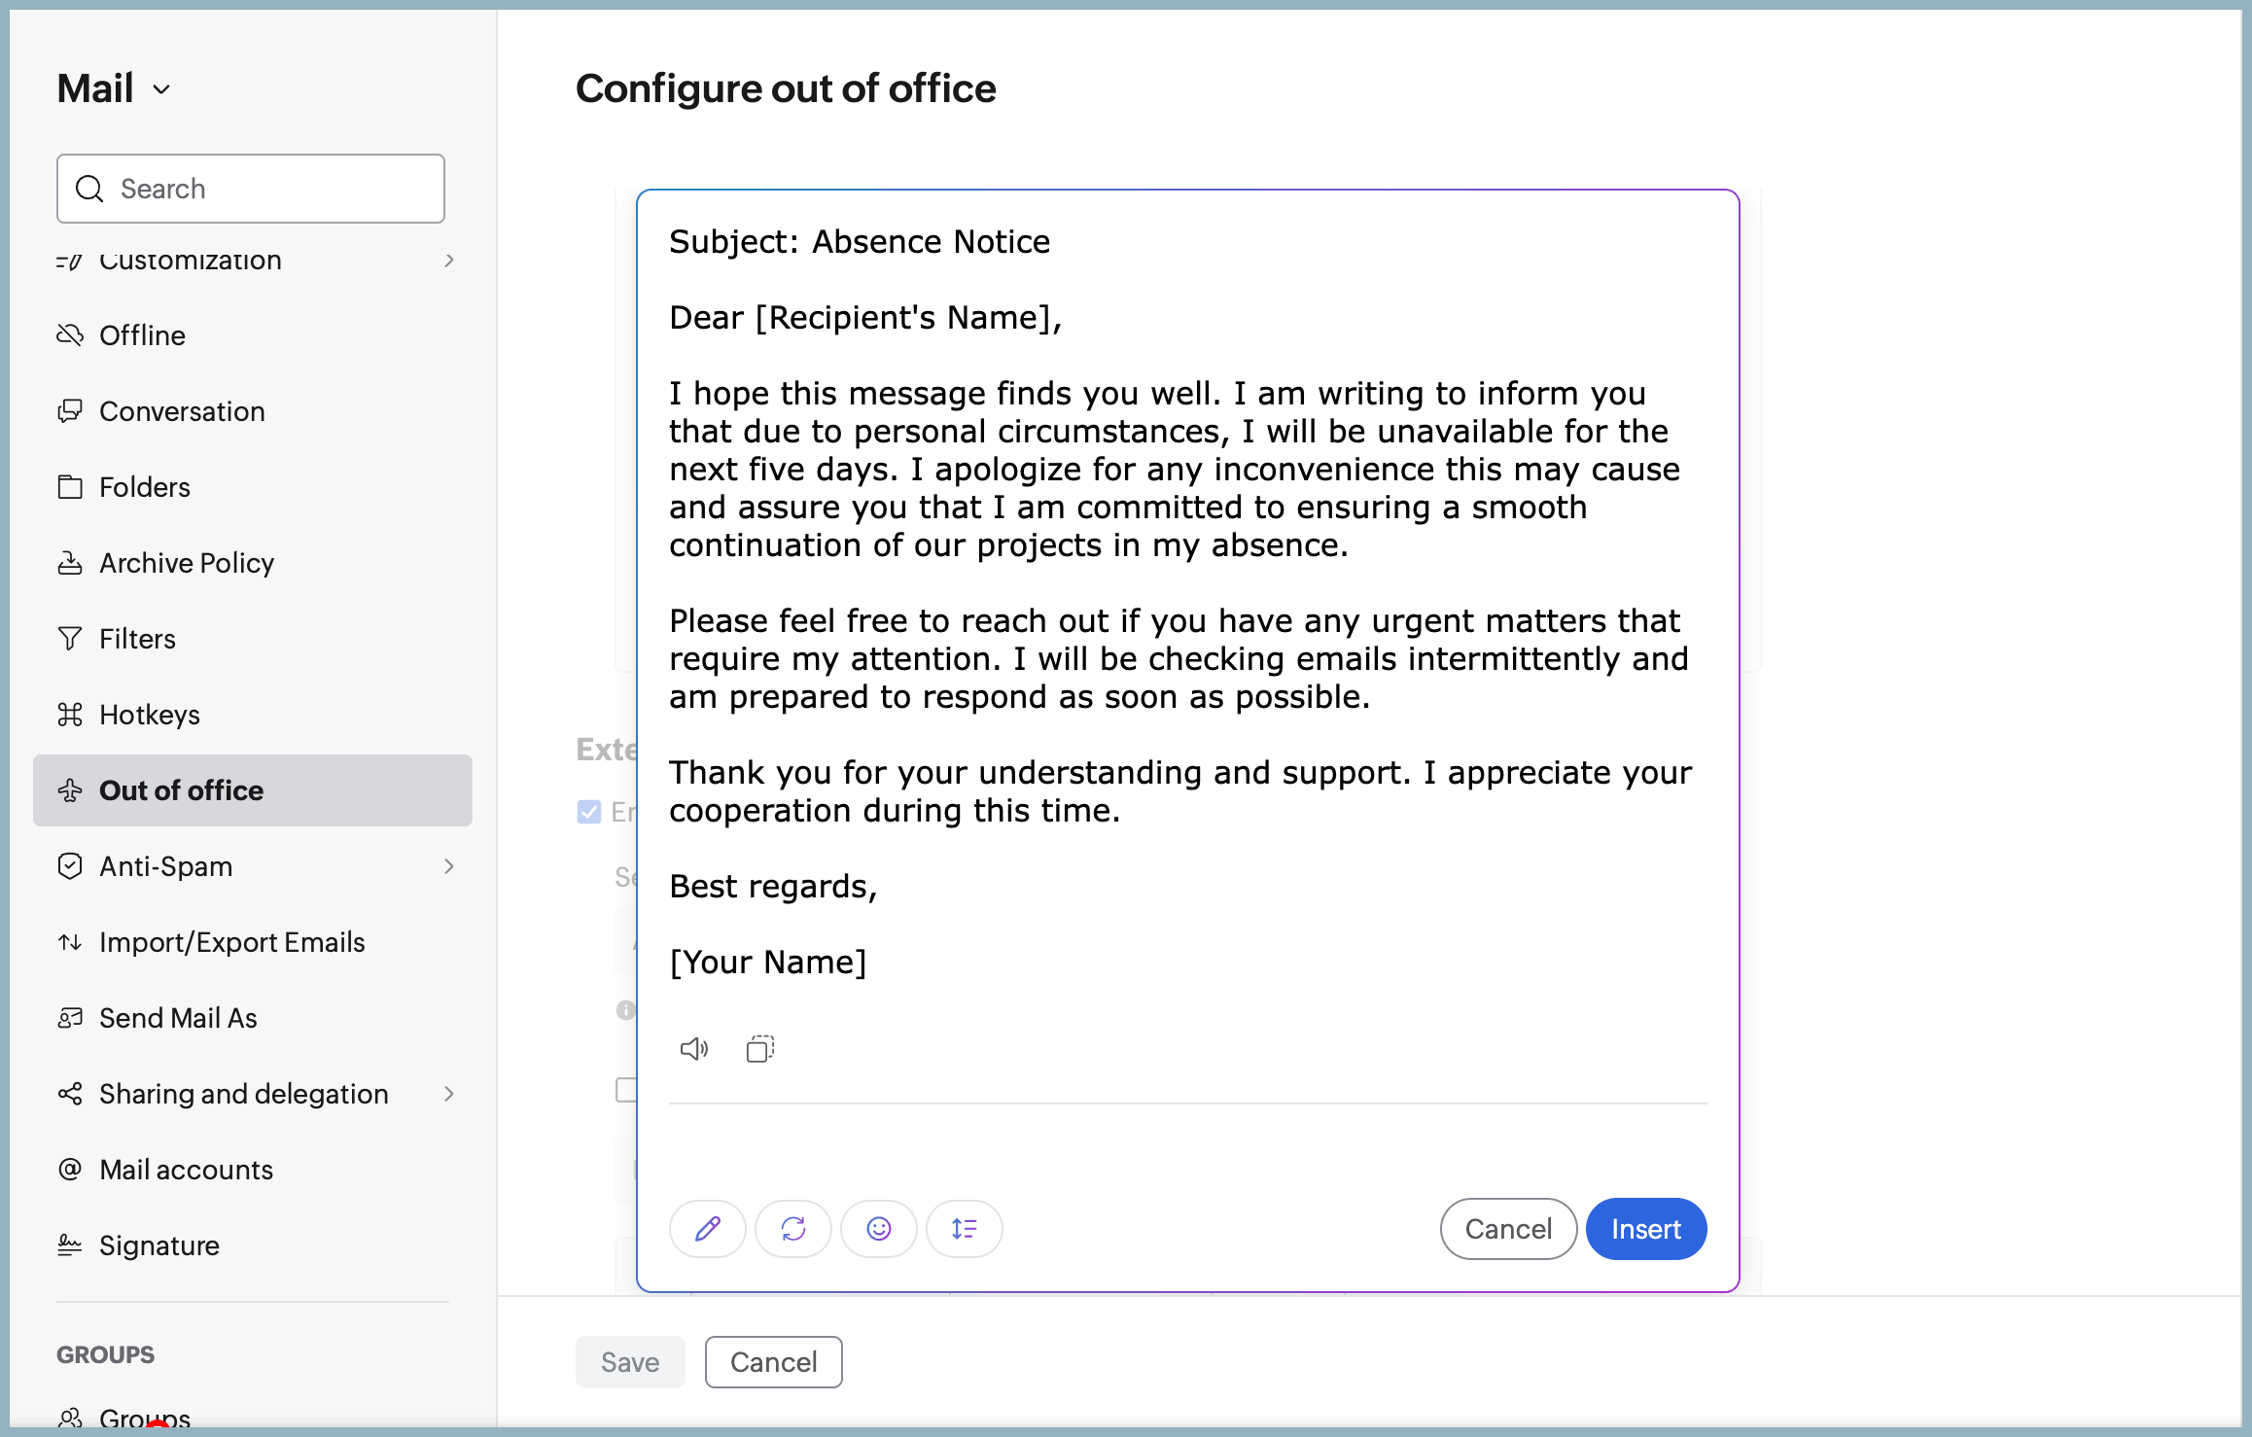
Task: Click the Import/Export arrows icon
Action: pyautogui.click(x=70, y=942)
